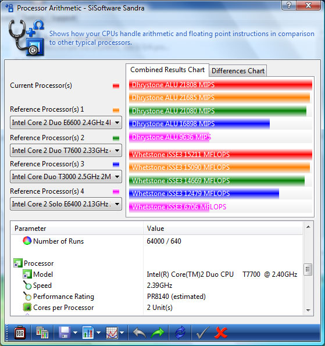Click the Whetstone iSSE3 15211 MFLOPS red bar
325x346 pixels.
(x=220, y=155)
